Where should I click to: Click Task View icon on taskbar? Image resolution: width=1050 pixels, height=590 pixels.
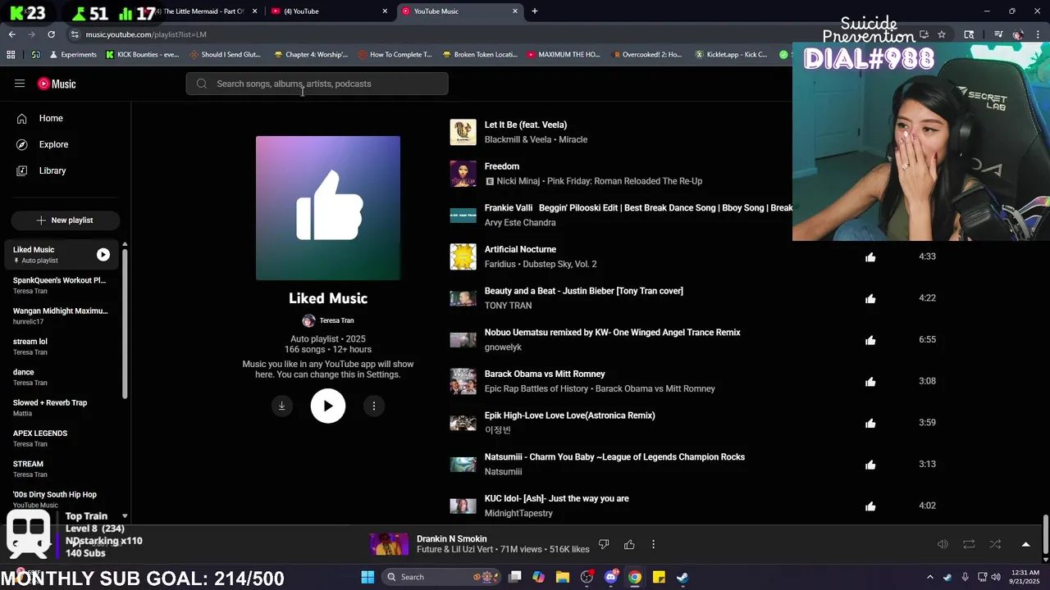click(515, 577)
